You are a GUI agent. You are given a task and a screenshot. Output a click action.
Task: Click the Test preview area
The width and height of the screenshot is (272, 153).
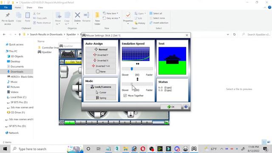coord(172,61)
